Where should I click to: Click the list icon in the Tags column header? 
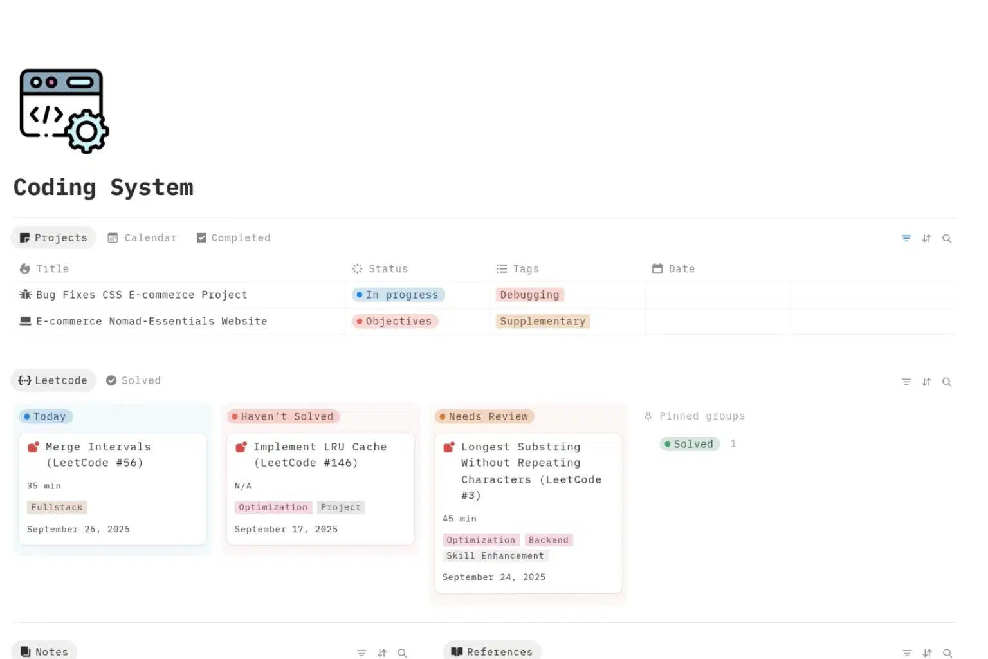[502, 268]
